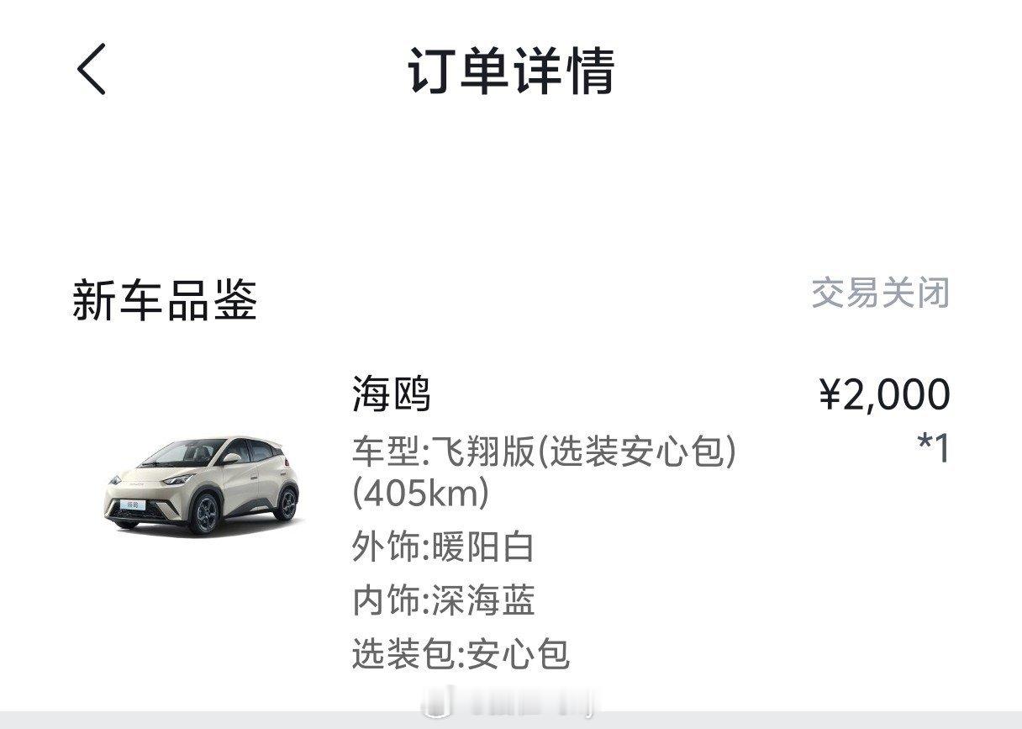This screenshot has height=729, width=1022.
Task: Select the 海鸥 product name
Action: (x=391, y=394)
